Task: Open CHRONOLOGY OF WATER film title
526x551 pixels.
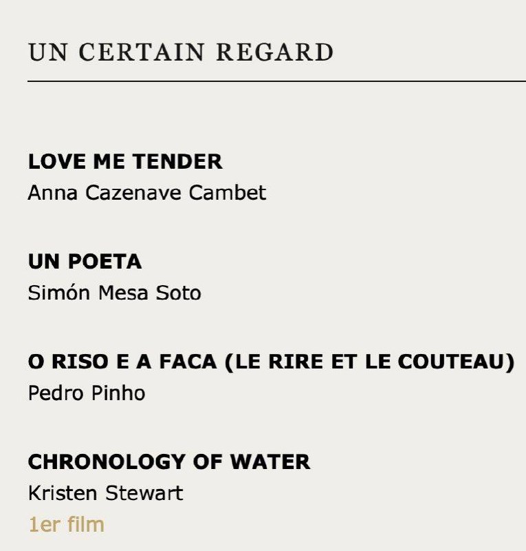Action: 169,461
